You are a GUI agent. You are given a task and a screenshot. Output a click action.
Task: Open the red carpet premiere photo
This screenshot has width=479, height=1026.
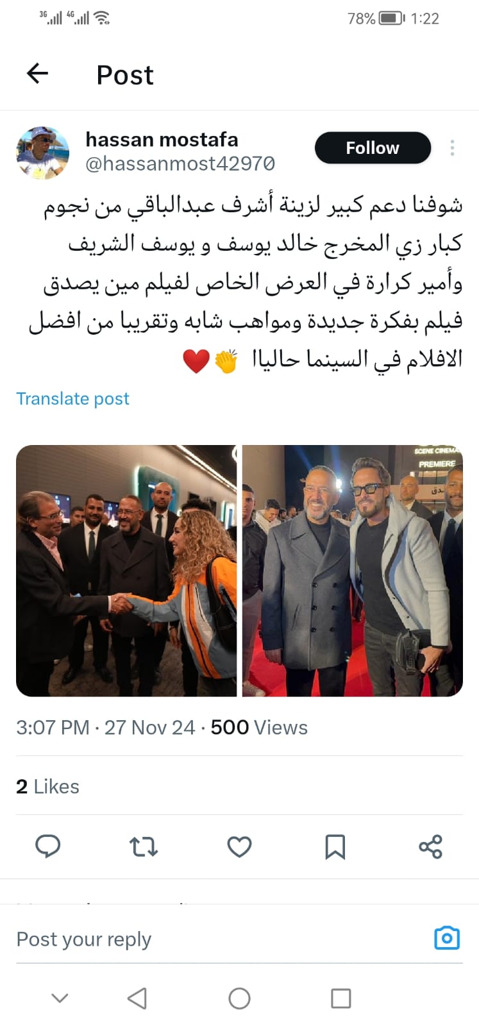tap(353, 571)
